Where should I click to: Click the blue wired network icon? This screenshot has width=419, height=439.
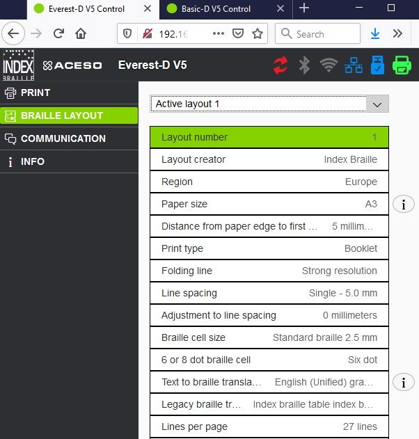pyautogui.click(x=354, y=65)
